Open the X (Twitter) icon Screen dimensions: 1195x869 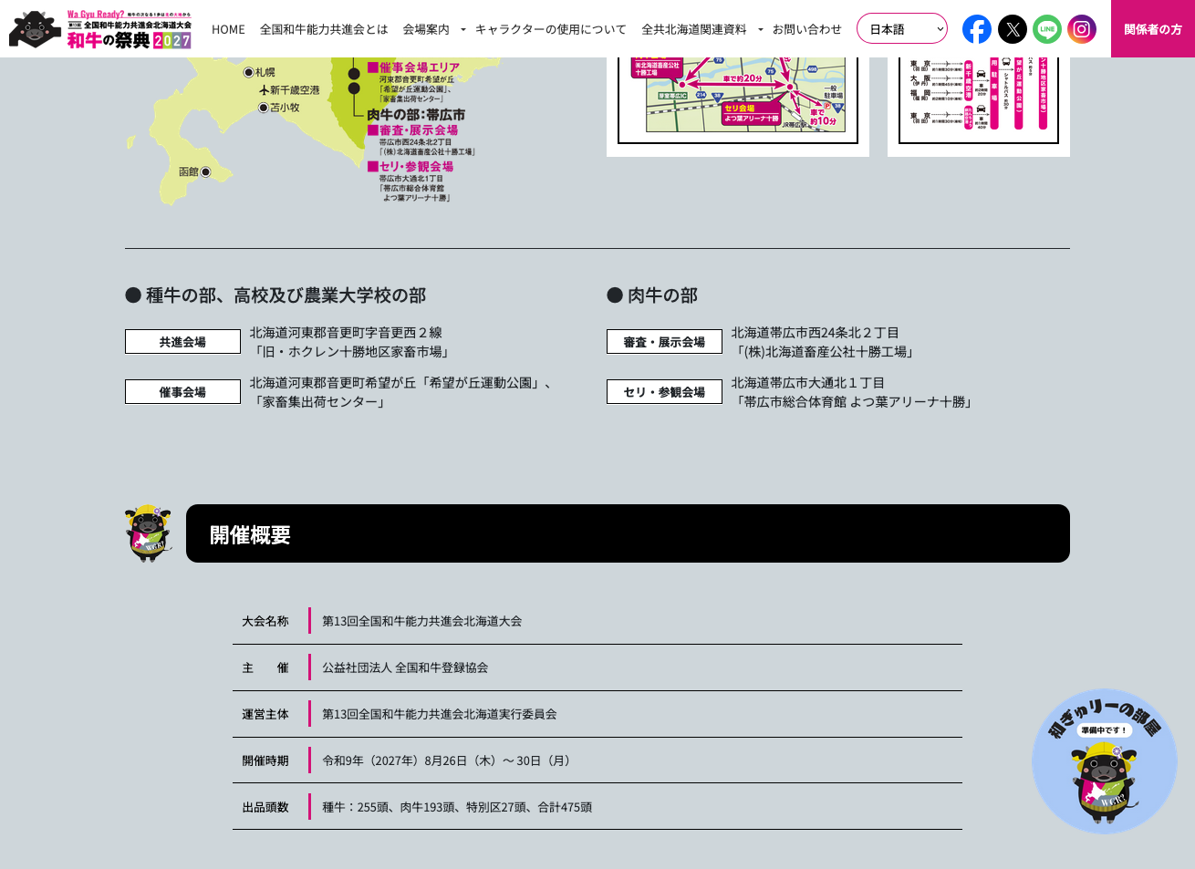click(1012, 29)
